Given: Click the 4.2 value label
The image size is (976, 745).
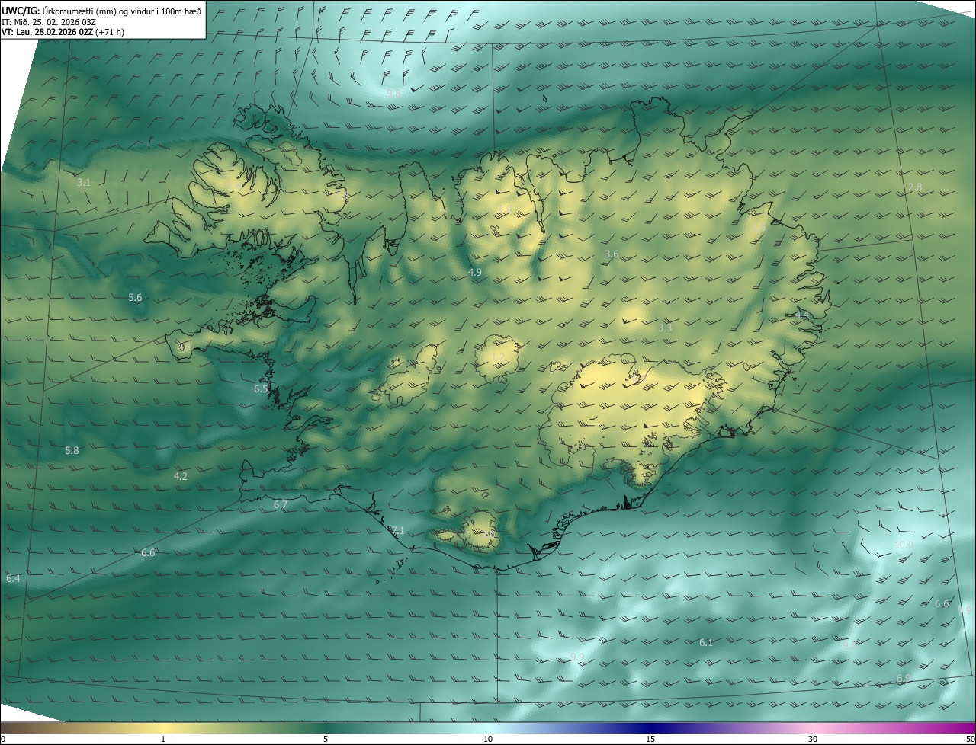Looking at the screenshot, I should 181,477.
